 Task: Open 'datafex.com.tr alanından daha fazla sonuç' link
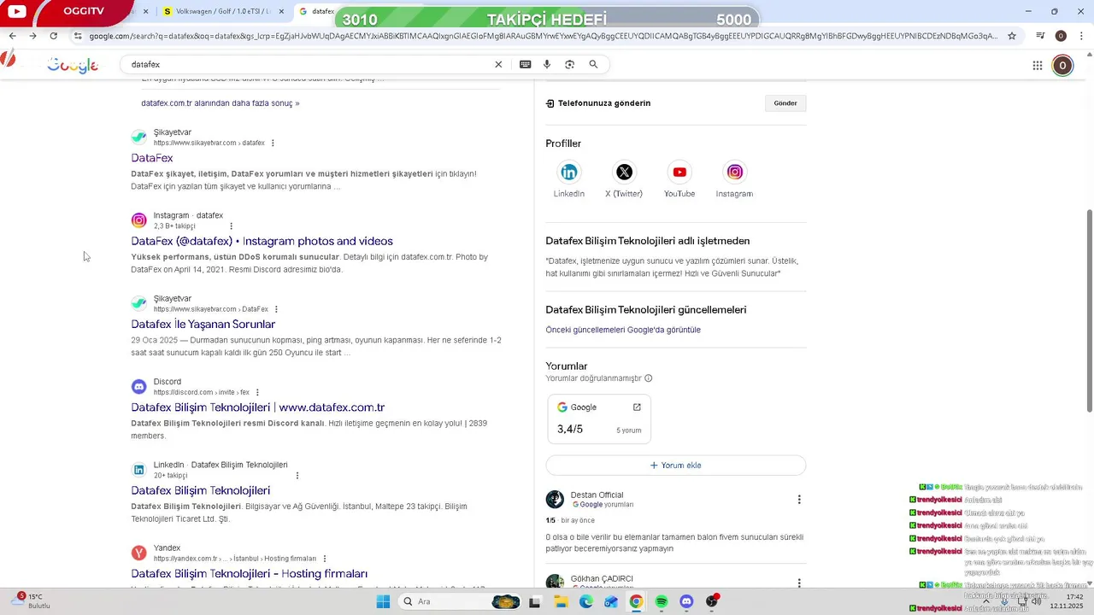point(221,103)
